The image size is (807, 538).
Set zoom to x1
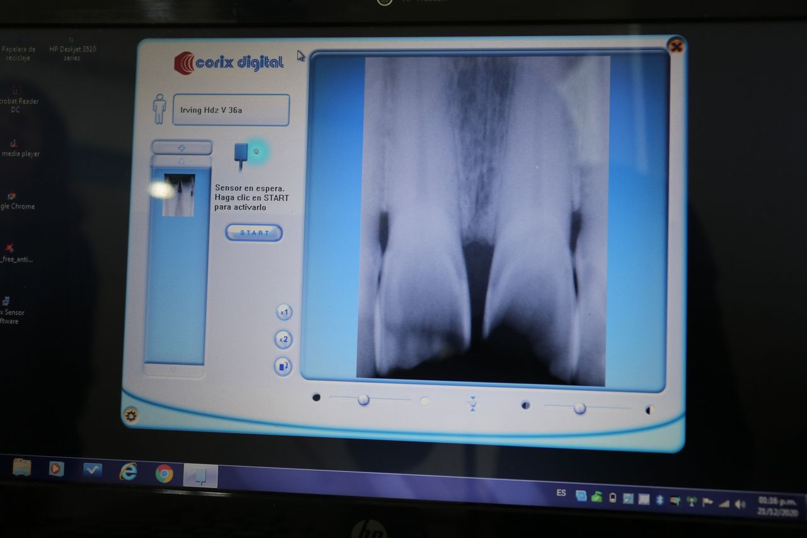click(284, 312)
